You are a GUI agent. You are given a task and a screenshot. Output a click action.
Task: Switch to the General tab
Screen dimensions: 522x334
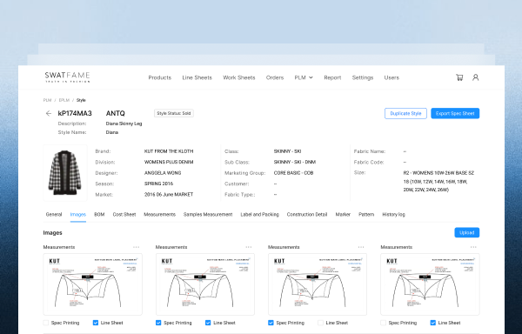(x=54, y=215)
